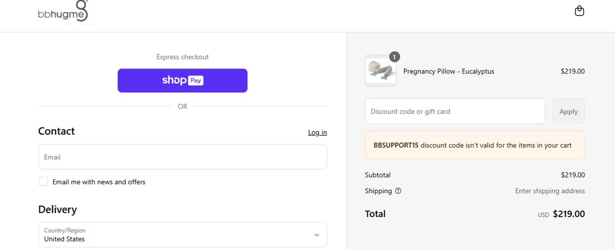Click the Express checkout label
This screenshot has width=615, height=250.
(182, 57)
